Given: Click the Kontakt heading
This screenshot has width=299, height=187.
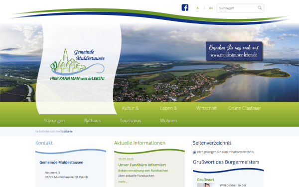Looking at the screenshot, I should coord(44,143).
